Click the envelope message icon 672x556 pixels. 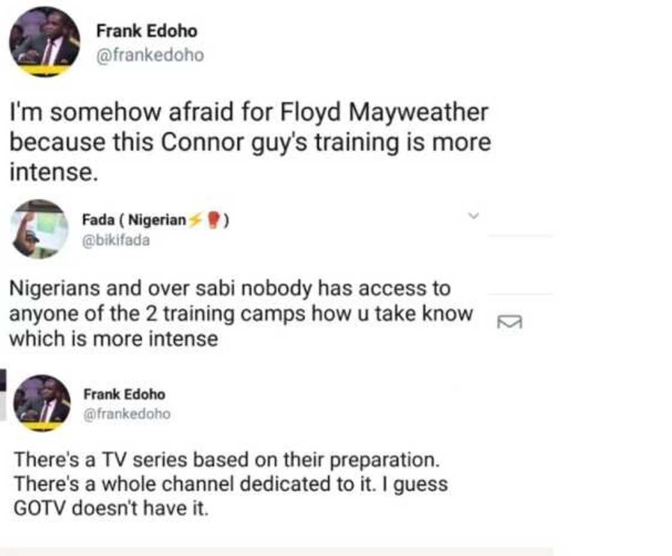(510, 322)
